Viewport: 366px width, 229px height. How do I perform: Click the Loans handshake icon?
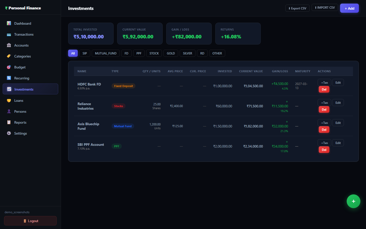[9, 101]
